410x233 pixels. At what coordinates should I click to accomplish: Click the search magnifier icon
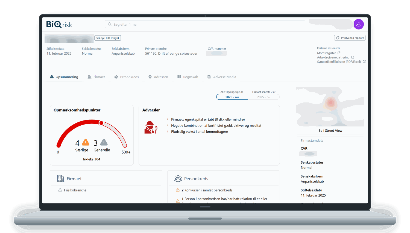click(x=110, y=24)
